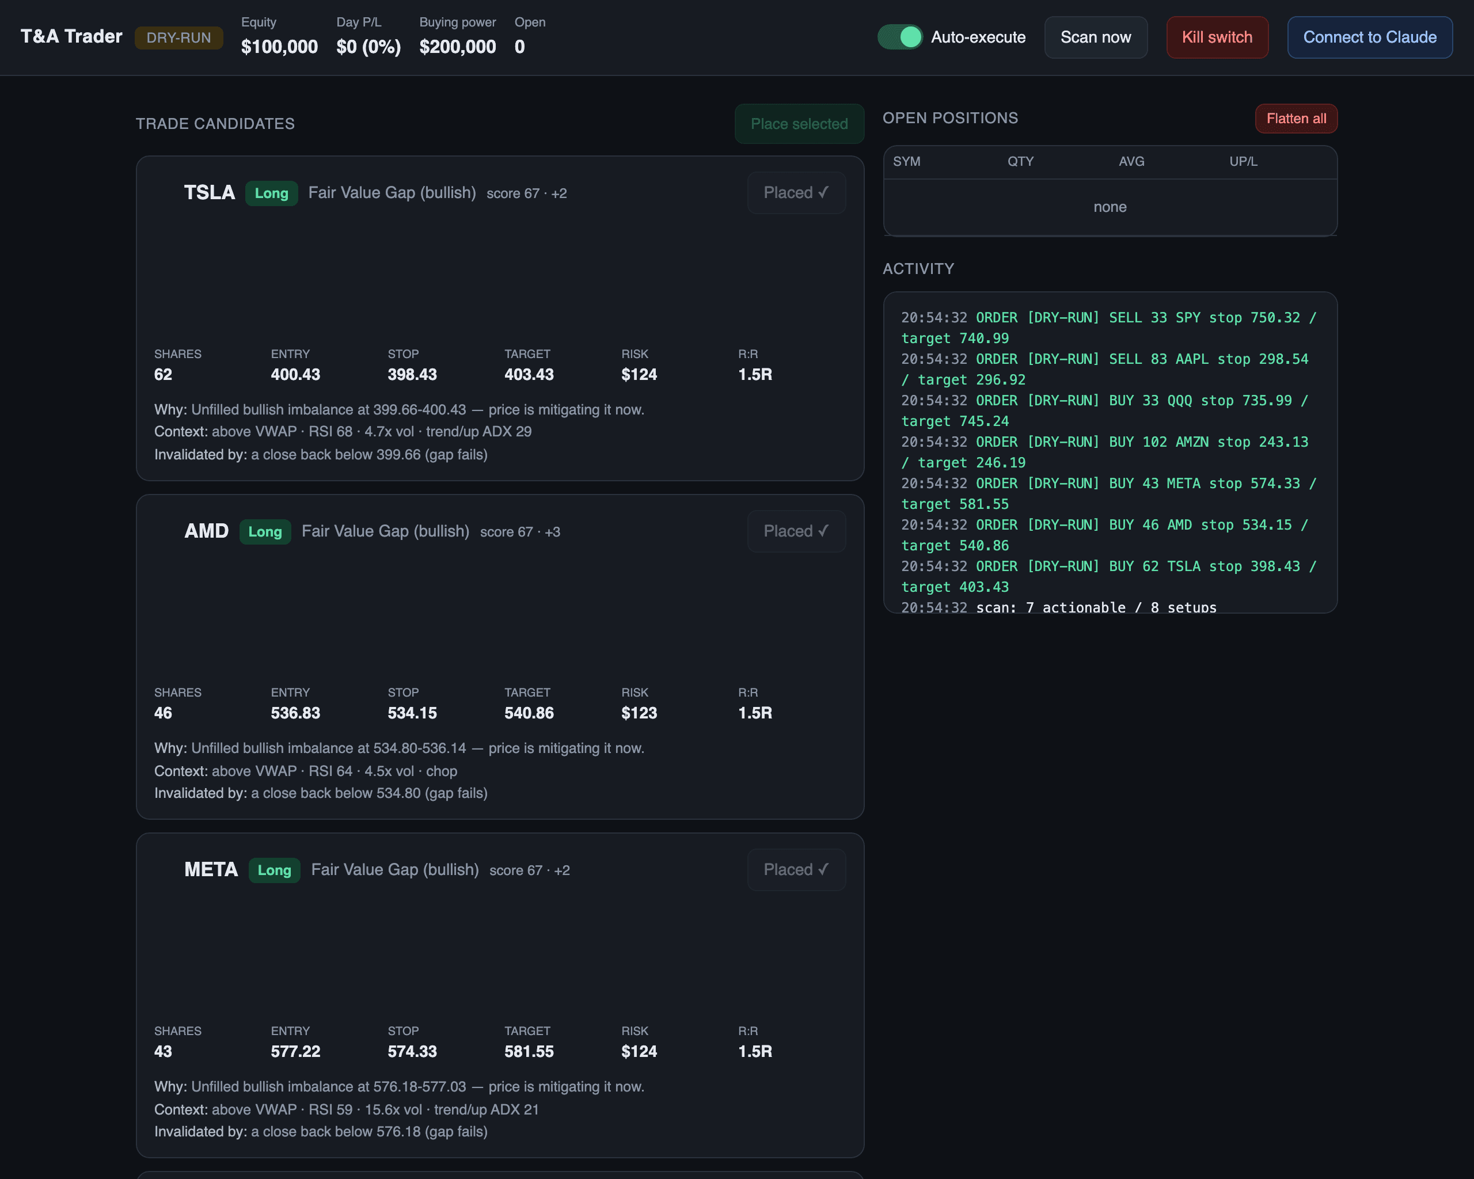1474x1179 pixels.
Task: Open Connect to Claude
Action: click(x=1369, y=37)
